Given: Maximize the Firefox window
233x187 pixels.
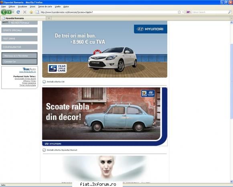Looking at the screenshot, I should pos(226,2).
